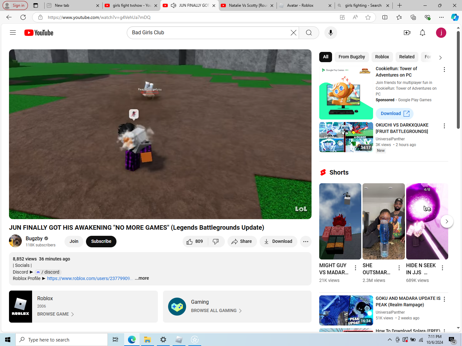Refresh the page
Screen dimensions: 462x346
[x=23, y=17]
